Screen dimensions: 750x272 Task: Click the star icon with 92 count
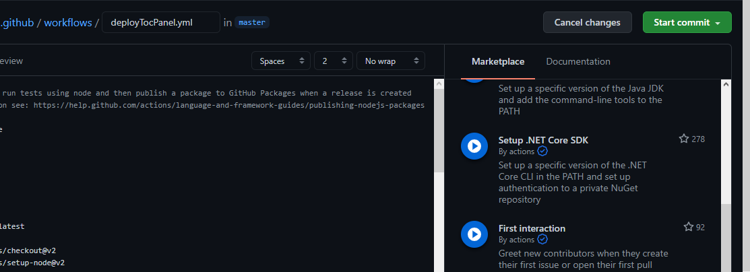[688, 227]
